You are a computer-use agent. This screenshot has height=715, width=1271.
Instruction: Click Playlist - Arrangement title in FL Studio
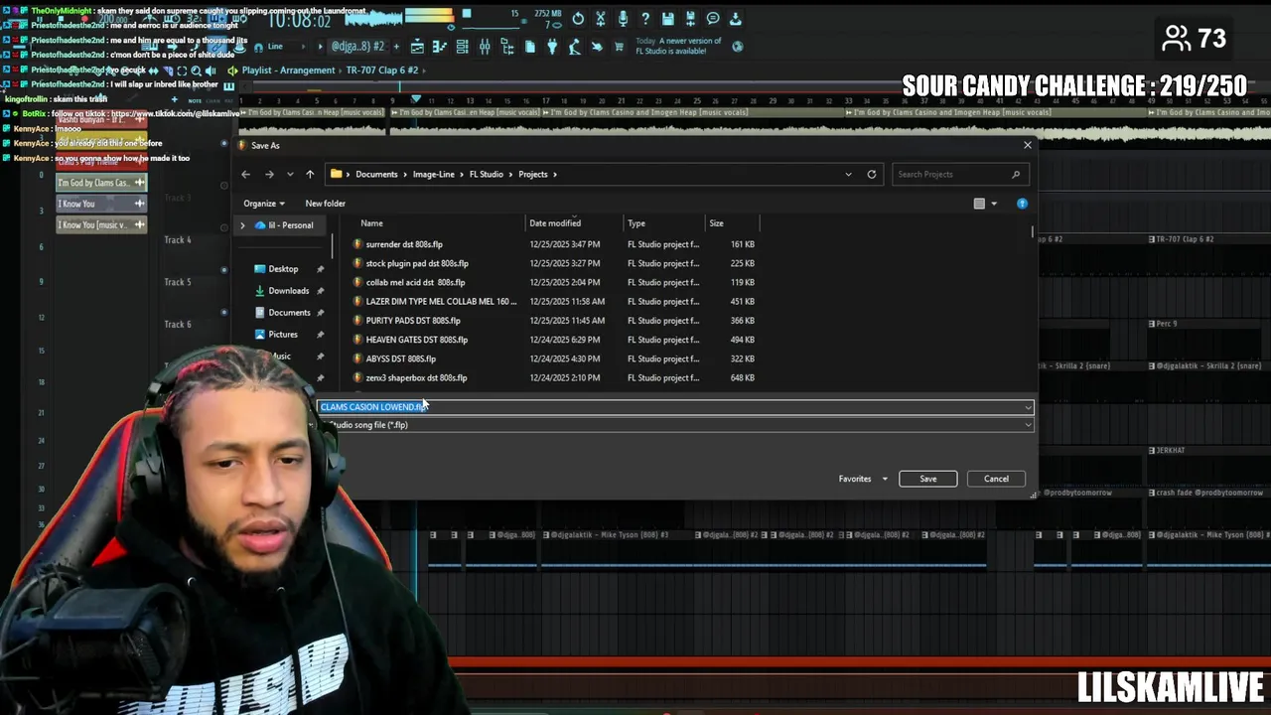pyautogui.click(x=288, y=71)
